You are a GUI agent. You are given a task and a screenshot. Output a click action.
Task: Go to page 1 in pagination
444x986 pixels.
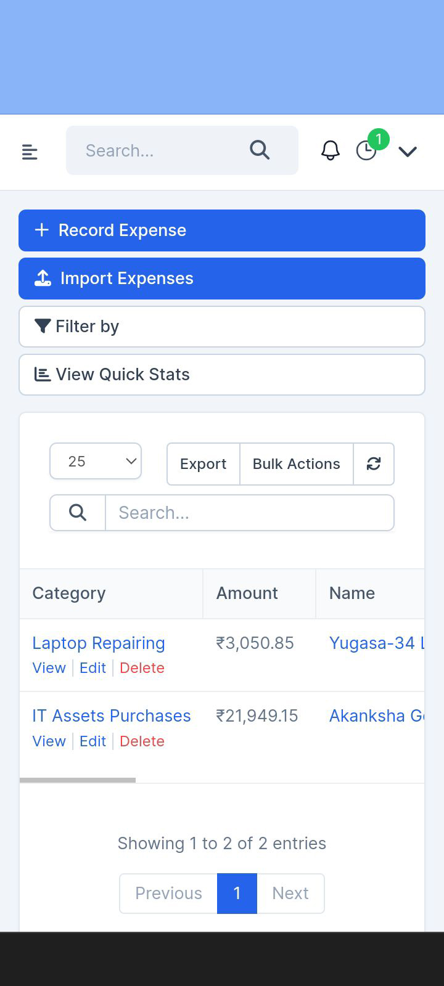pos(237,894)
